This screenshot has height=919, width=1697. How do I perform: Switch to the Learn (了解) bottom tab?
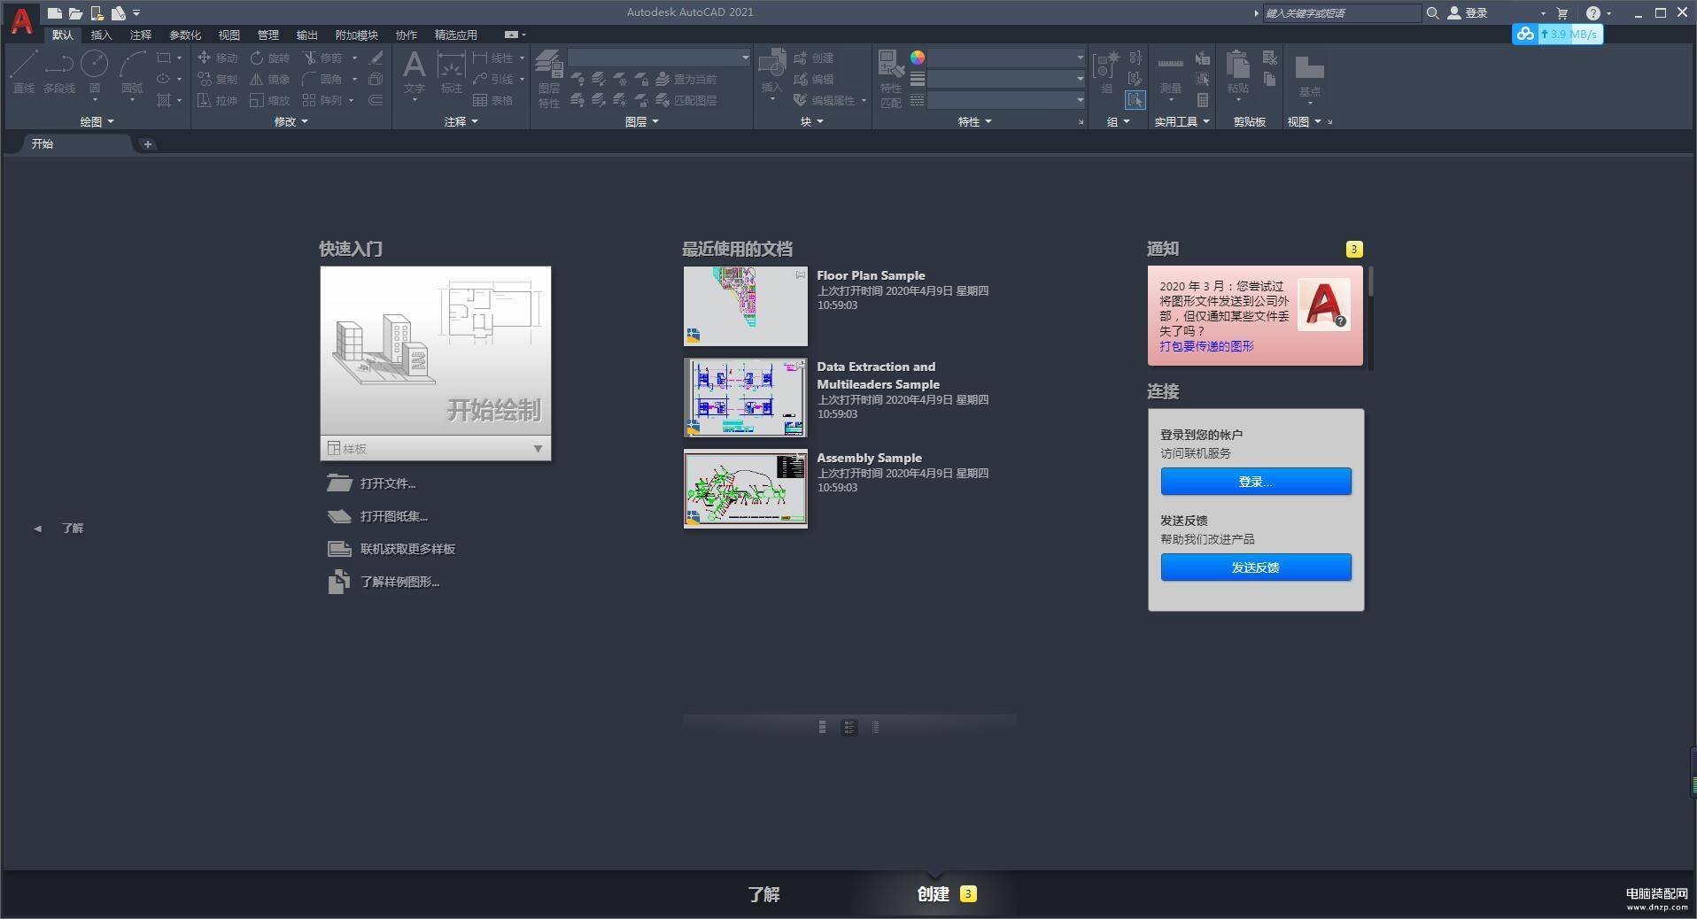[763, 894]
